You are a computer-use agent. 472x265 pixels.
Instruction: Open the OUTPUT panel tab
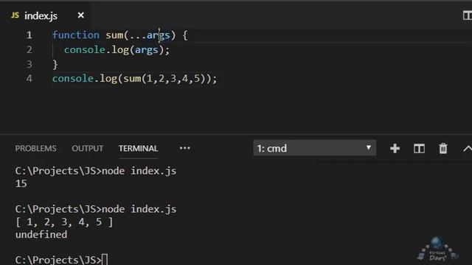[87, 148]
